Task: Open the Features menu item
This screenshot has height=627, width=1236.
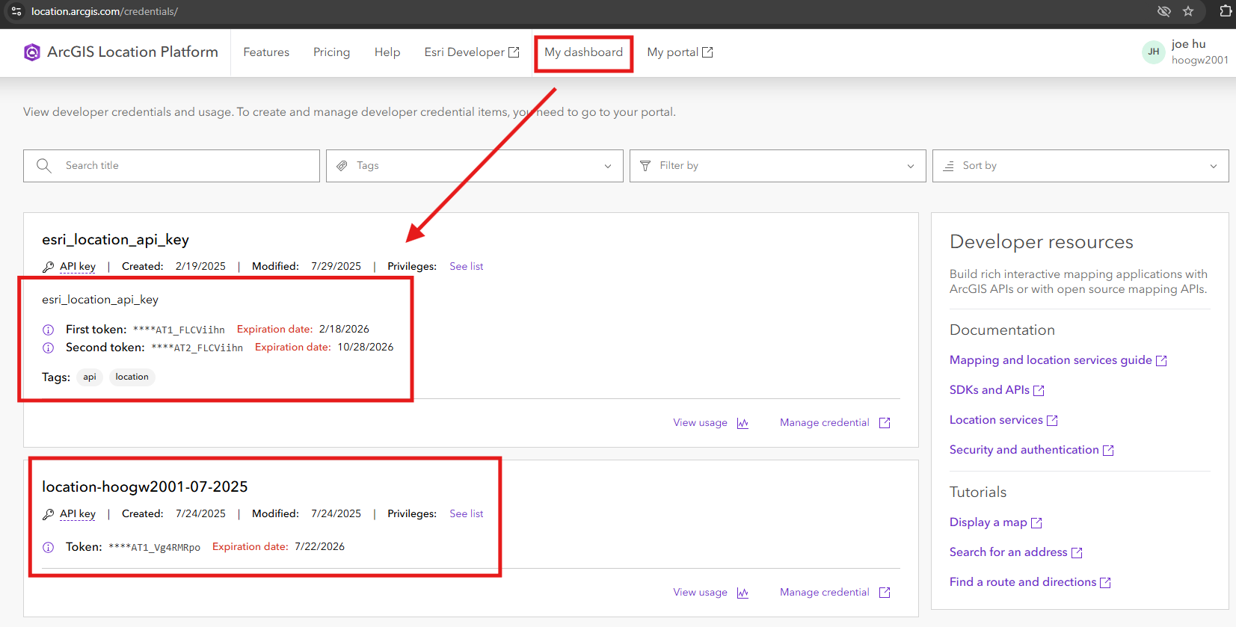Action: [x=266, y=52]
